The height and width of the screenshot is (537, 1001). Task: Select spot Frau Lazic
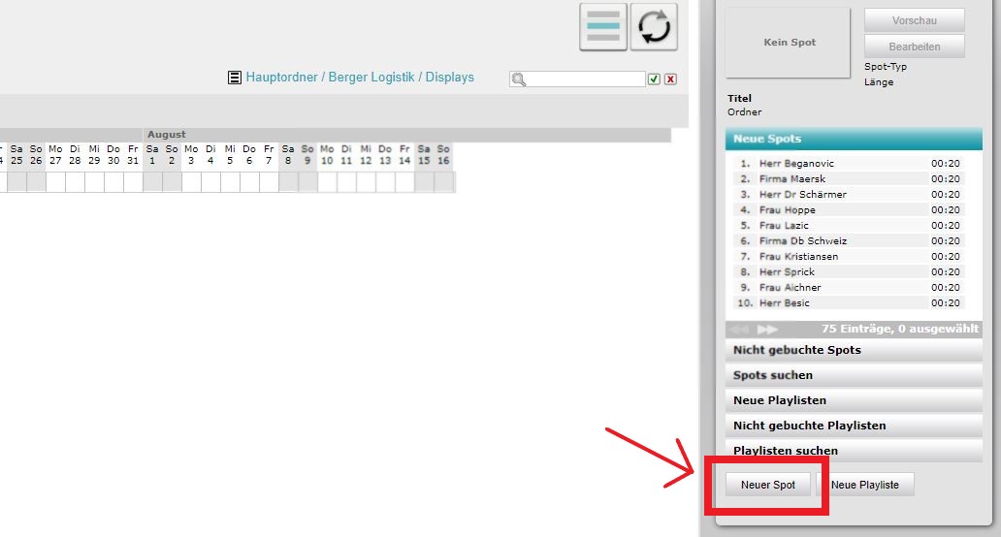pos(849,226)
